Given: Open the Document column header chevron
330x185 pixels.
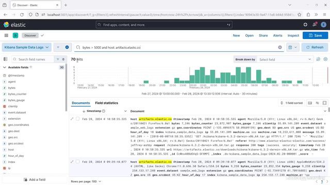Looking at the screenshot, I should click(325, 111).
